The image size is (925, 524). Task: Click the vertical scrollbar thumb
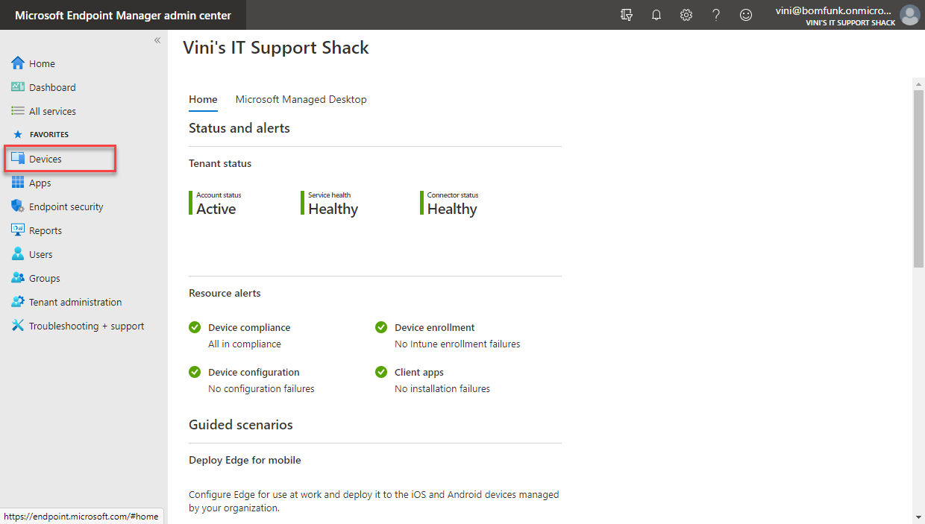(918, 179)
